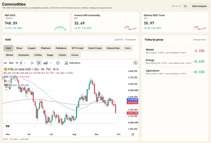Image resolution: width=211 pixels, height=143 pixels.
Task: Click the add symbol compare plus icon
Action: tap(58, 63)
